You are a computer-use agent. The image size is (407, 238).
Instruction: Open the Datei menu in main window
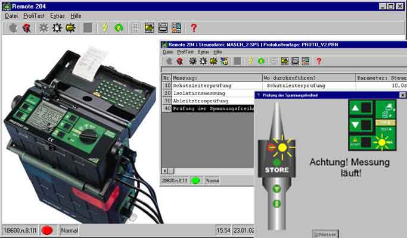11,15
